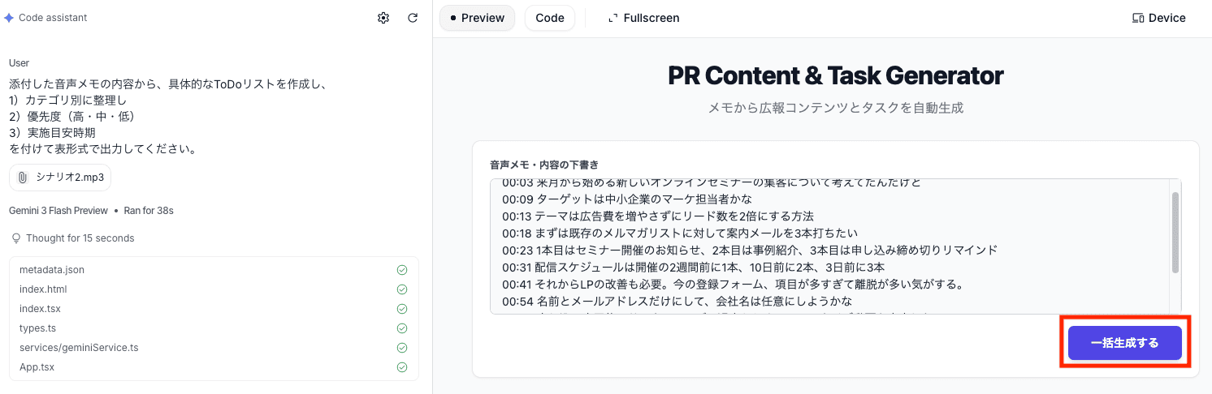Viewport: 1212px width, 394px height.
Task: Enter Fullscreen preview mode
Action: tap(643, 18)
